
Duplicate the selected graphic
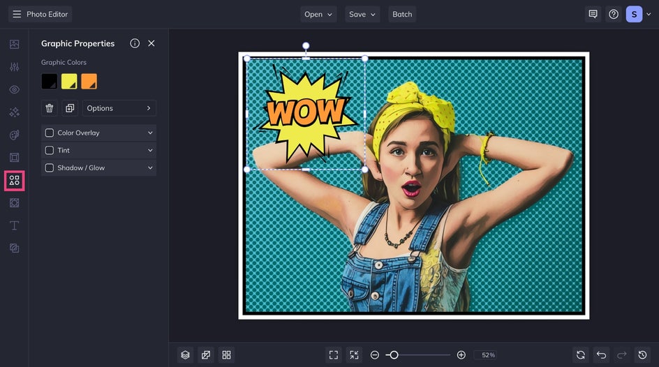70,108
